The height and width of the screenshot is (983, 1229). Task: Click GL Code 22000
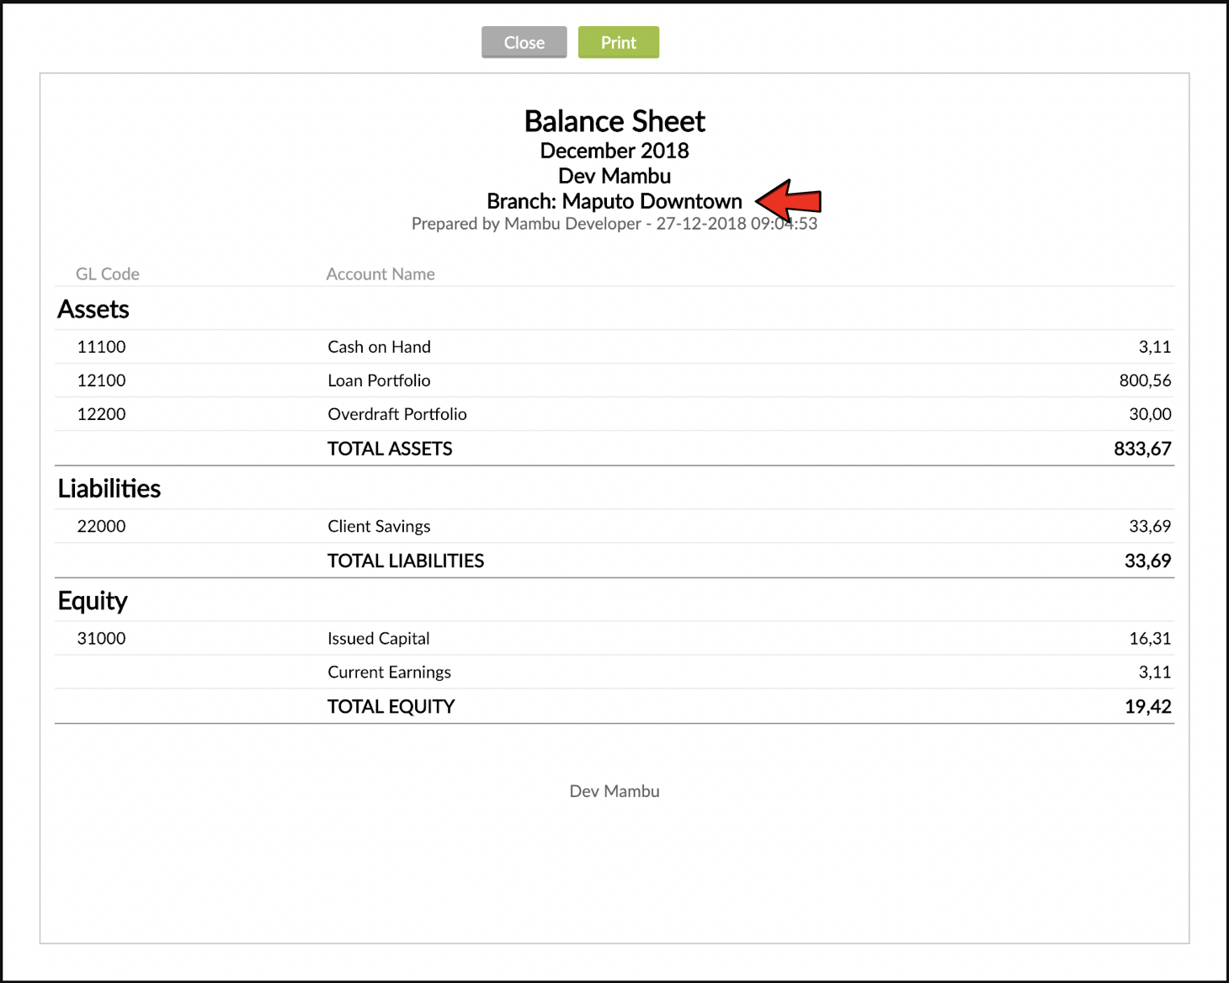point(101,526)
